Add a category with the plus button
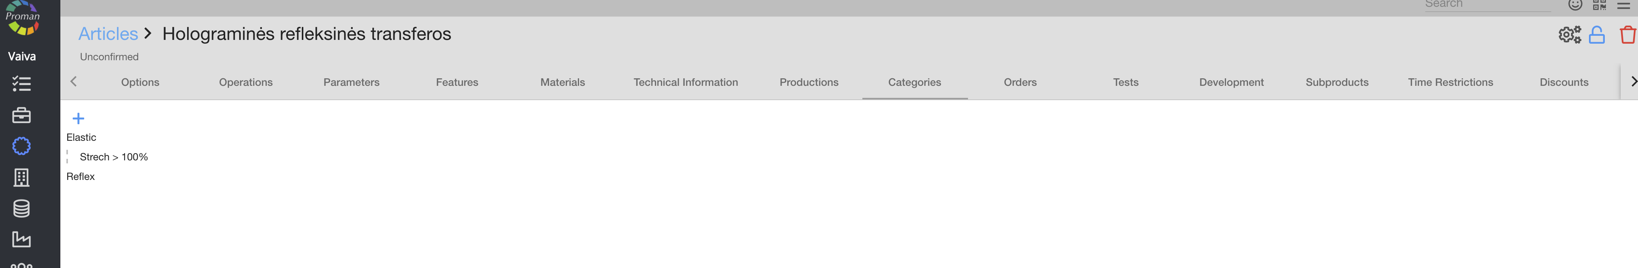The width and height of the screenshot is (1638, 268). 78,119
